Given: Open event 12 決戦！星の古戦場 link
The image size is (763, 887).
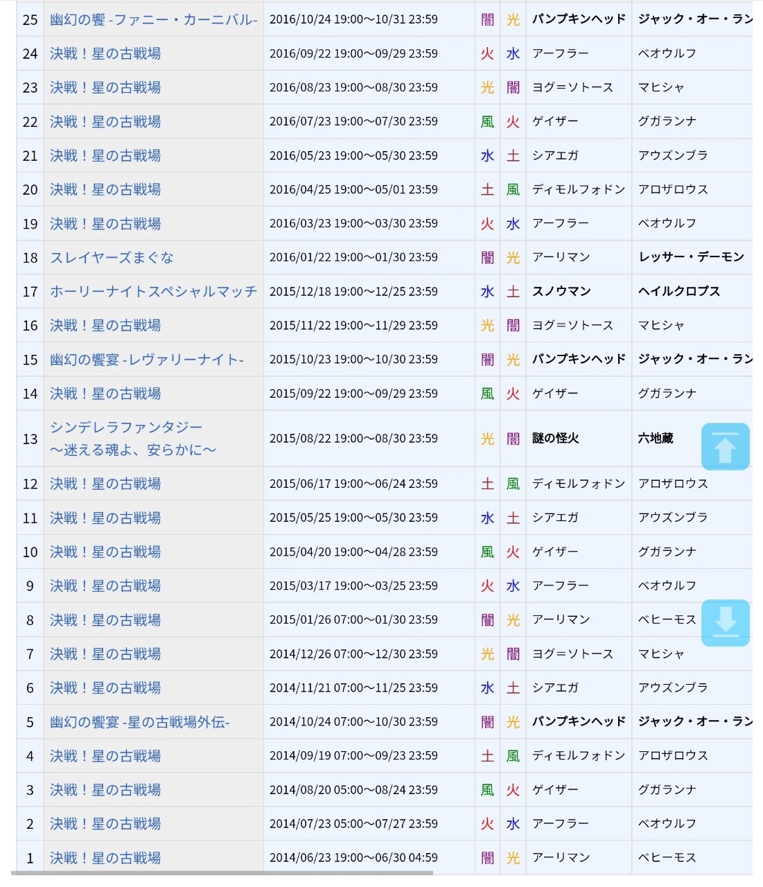Looking at the screenshot, I should point(105,484).
